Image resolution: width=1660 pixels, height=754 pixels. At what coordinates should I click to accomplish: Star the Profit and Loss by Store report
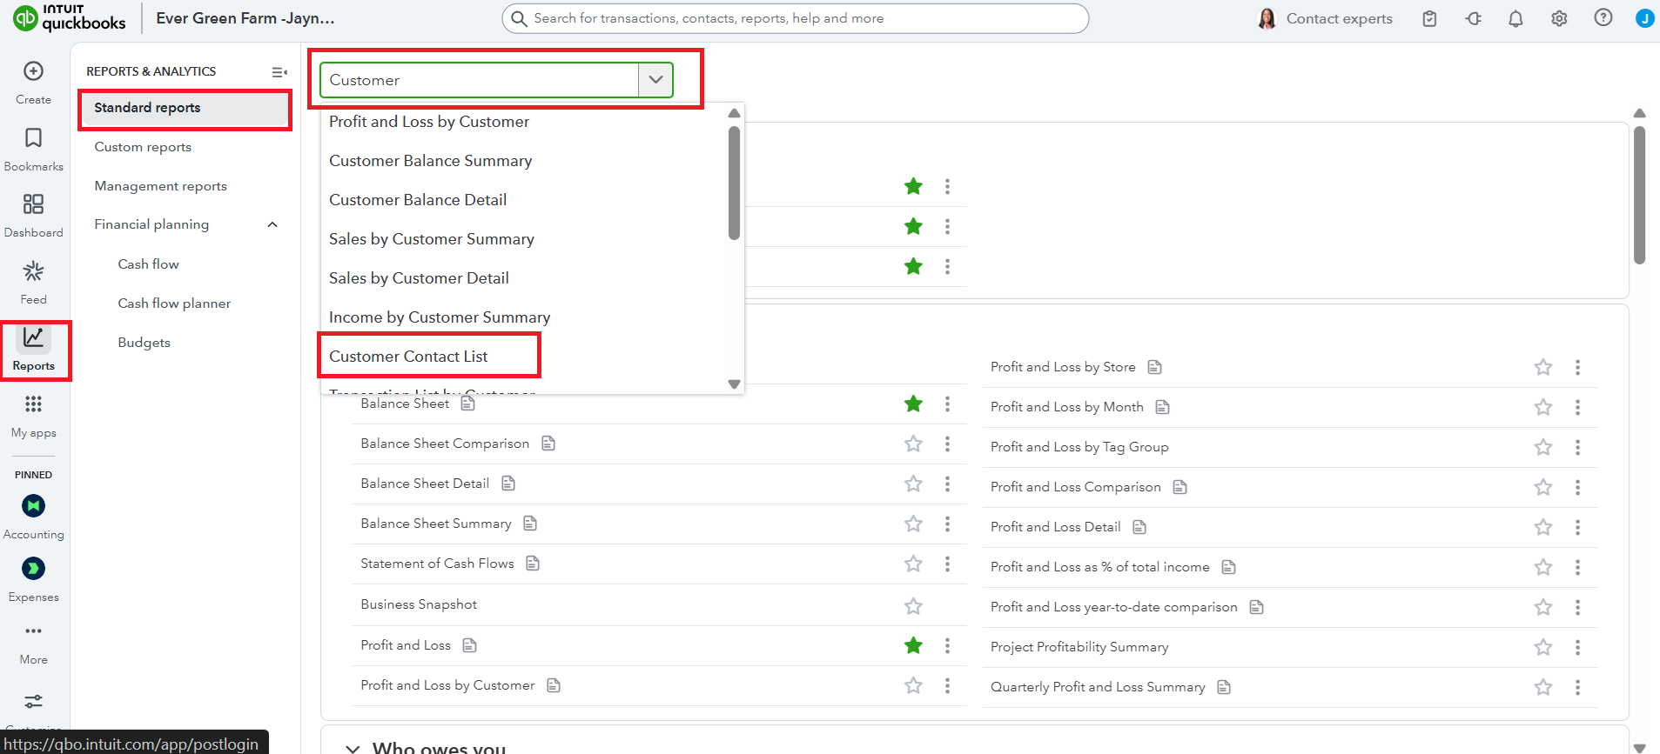[x=1542, y=367]
